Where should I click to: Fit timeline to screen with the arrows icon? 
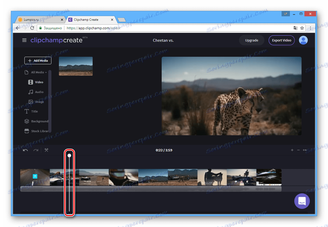(305, 150)
